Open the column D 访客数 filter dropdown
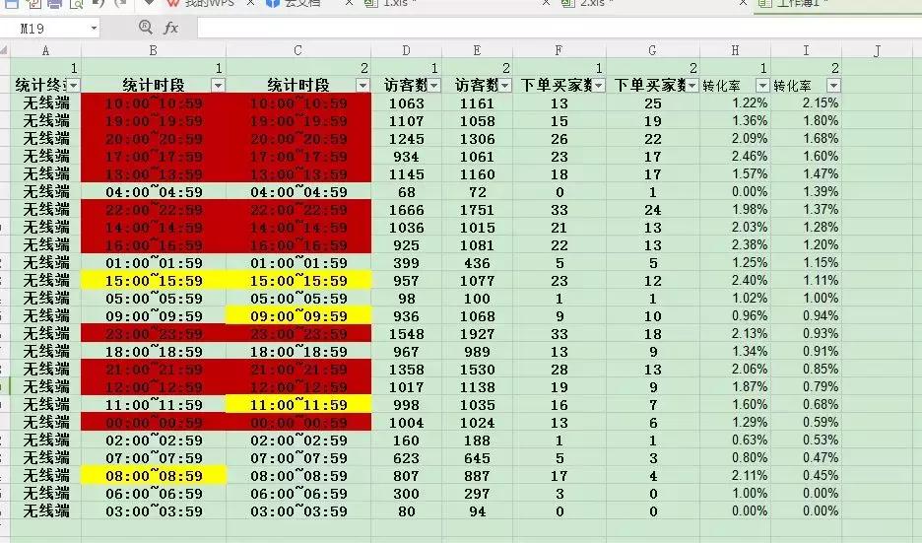922x543 pixels. (433, 86)
